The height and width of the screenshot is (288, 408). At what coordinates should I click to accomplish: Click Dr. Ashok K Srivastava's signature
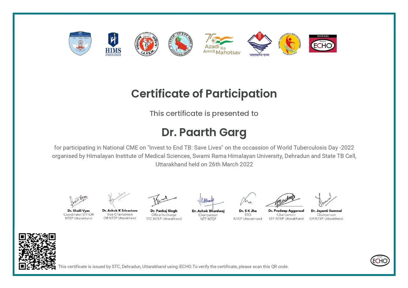tap(119, 199)
